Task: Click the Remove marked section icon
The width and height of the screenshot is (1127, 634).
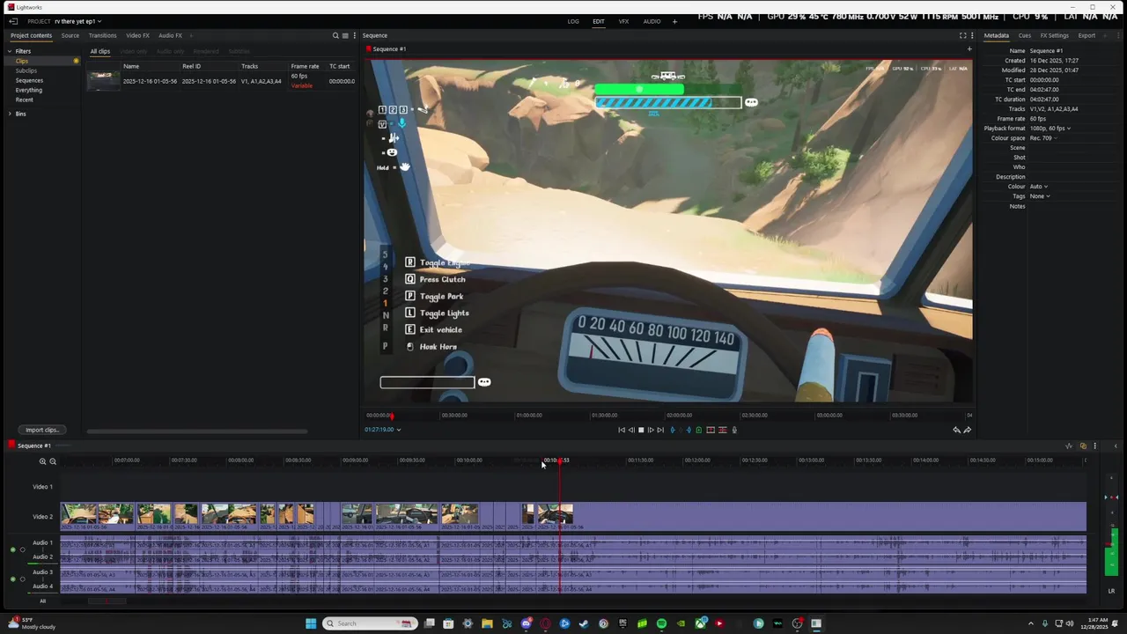Action: coord(711,430)
